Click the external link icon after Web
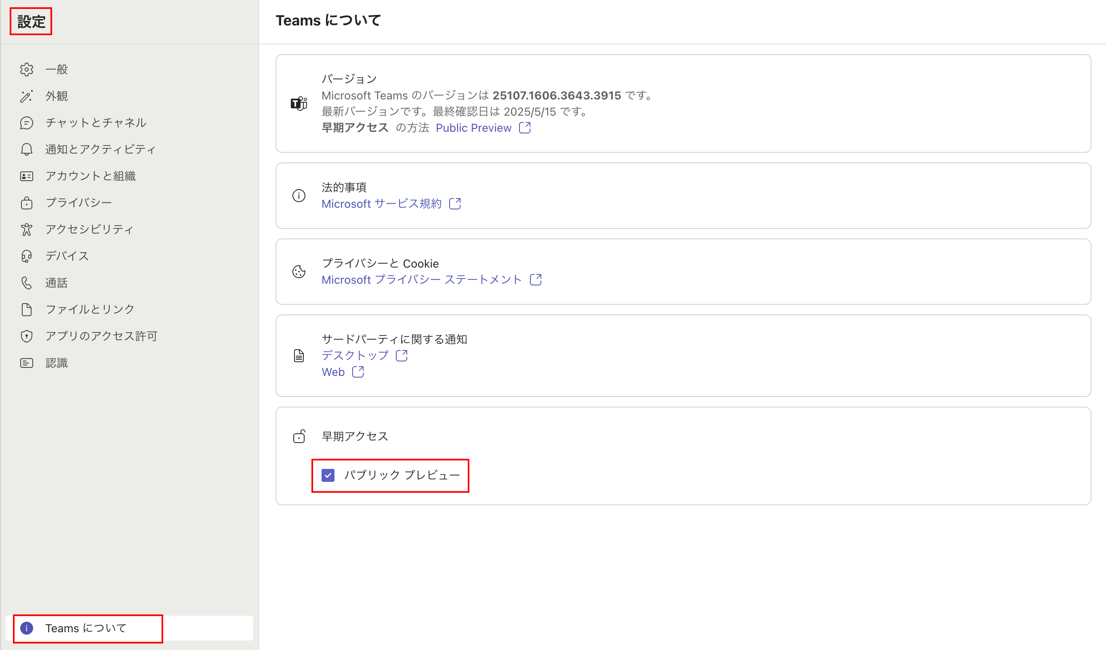Image resolution: width=1106 pixels, height=650 pixels. [358, 372]
